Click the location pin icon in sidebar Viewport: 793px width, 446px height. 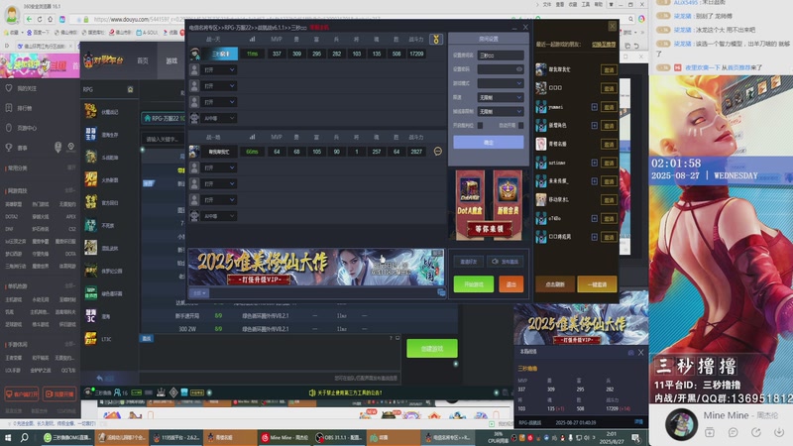tap(70, 147)
